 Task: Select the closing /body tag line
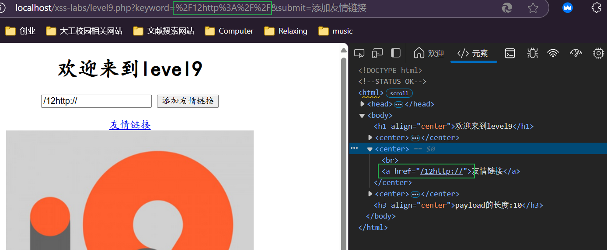pyautogui.click(x=380, y=216)
